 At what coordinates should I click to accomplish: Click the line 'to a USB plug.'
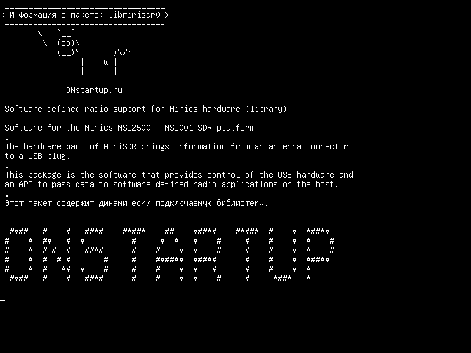38,156
